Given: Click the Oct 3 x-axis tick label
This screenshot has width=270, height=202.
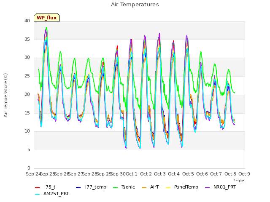Looking at the screenshot, I should click(x=160, y=174).
